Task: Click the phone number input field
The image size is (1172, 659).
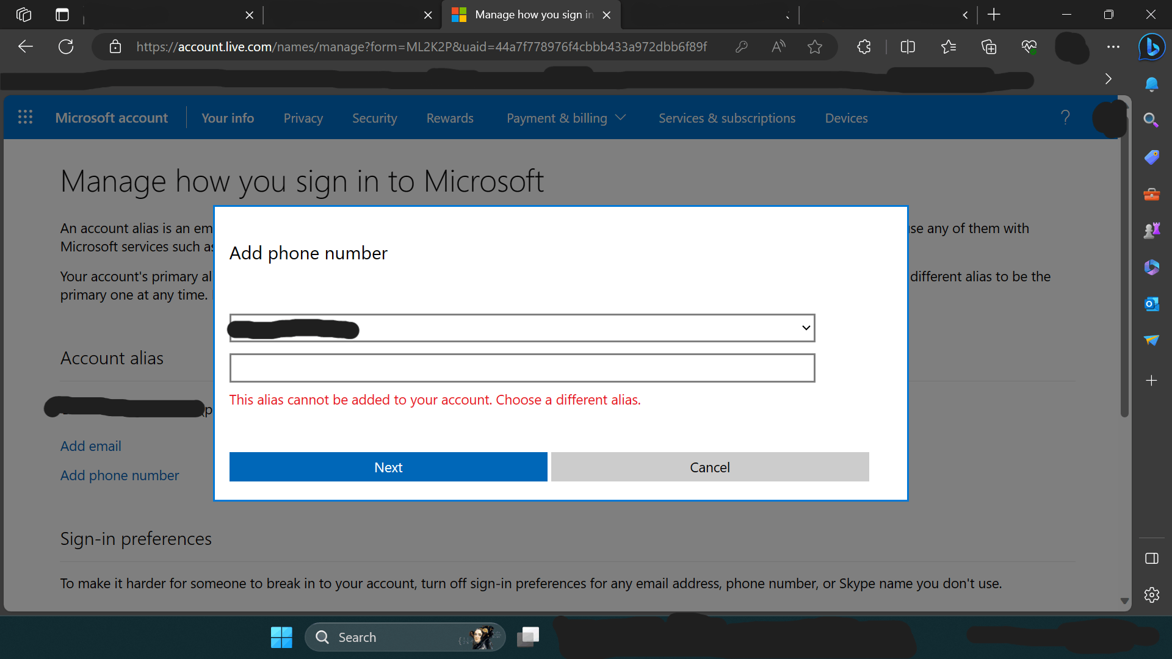Action: tap(522, 368)
